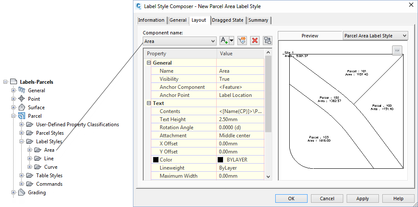Expand the Grading tree node
Viewport: 418px width, 207px height.
tap(13, 192)
